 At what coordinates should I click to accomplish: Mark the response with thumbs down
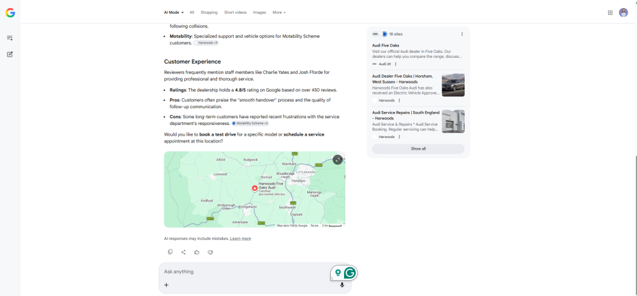pyautogui.click(x=210, y=252)
